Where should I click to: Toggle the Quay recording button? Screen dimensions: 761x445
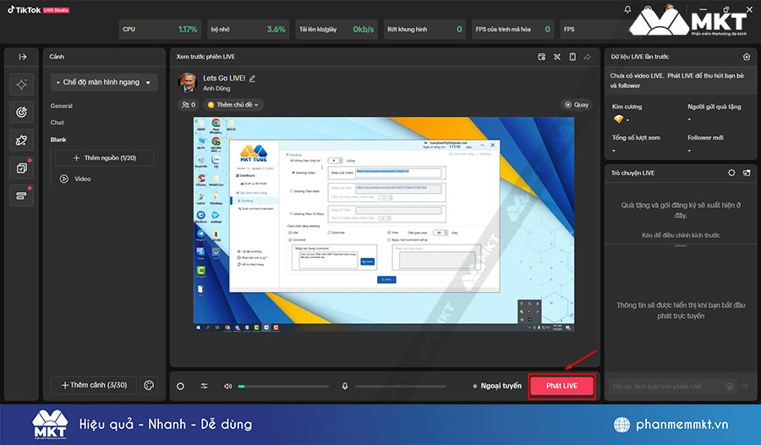(x=578, y=105)
